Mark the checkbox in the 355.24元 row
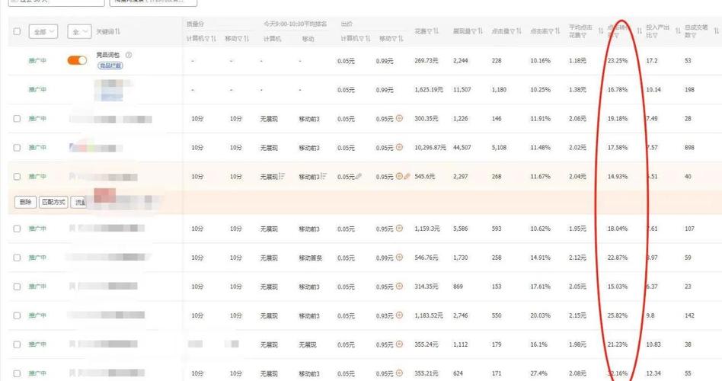This screenshot has height=381, width=722. point(17,344)
